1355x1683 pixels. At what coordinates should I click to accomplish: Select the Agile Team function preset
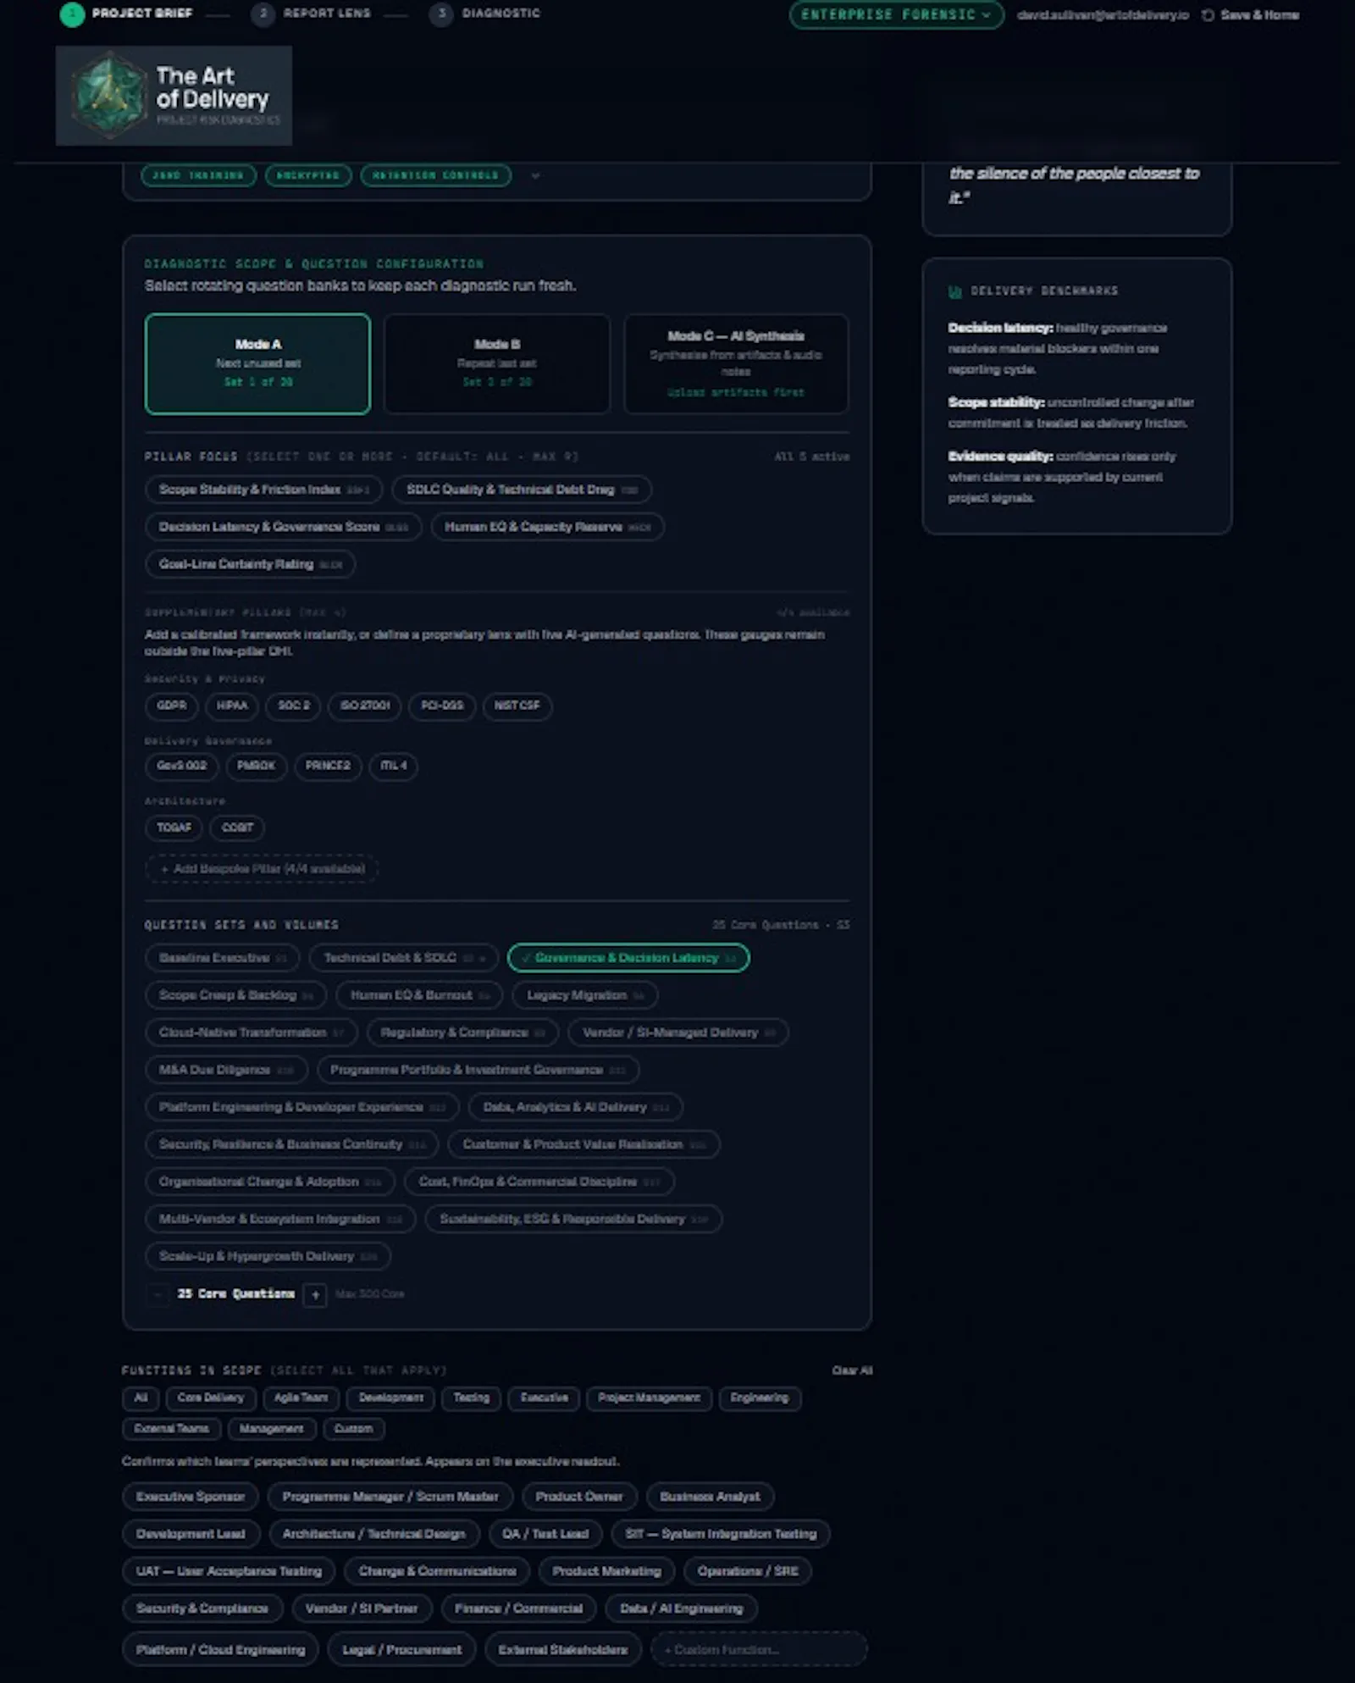[x=301, y=1398]
